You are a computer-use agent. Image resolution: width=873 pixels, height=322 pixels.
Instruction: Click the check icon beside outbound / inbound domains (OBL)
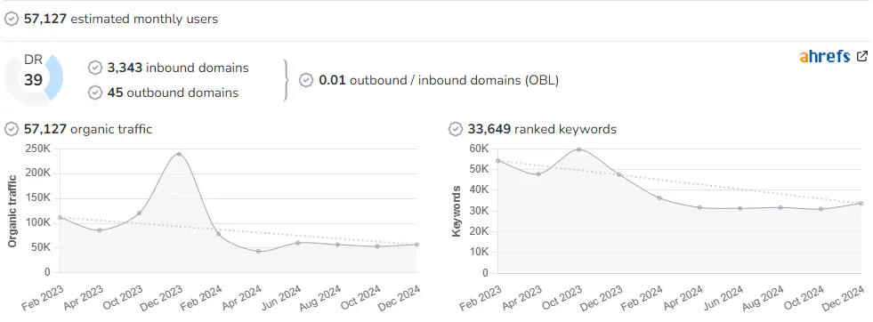click(x=306, y=80)
